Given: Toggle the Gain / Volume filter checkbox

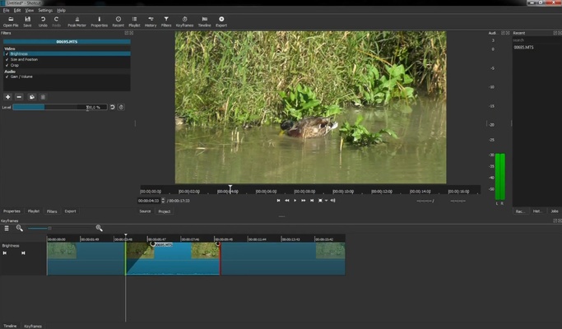Looking at the screenshot, I should point(7,76).
